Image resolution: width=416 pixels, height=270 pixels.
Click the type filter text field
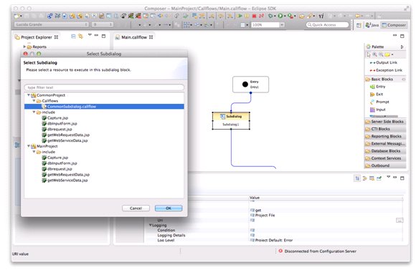point(104,87)
